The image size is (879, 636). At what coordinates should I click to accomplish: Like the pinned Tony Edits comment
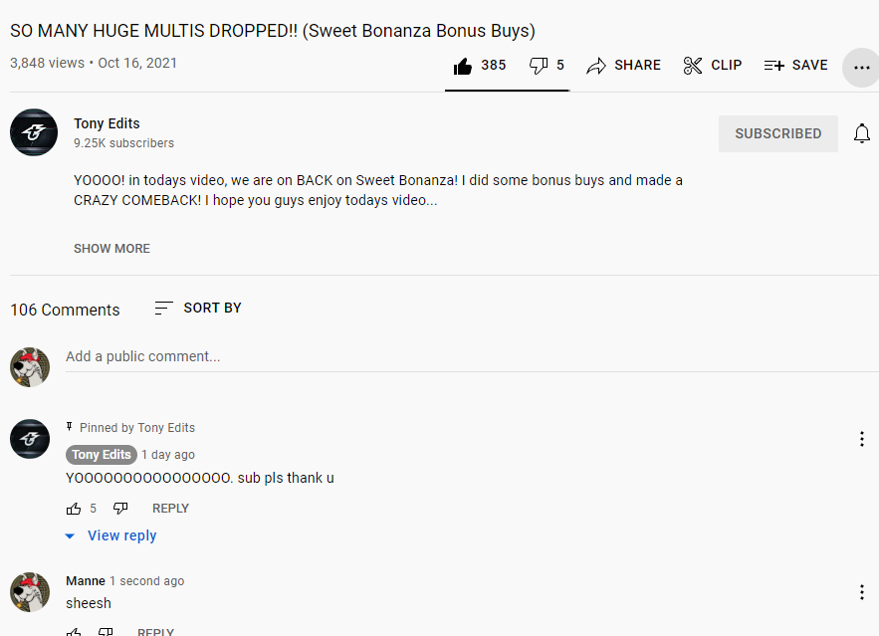point(74,509)
